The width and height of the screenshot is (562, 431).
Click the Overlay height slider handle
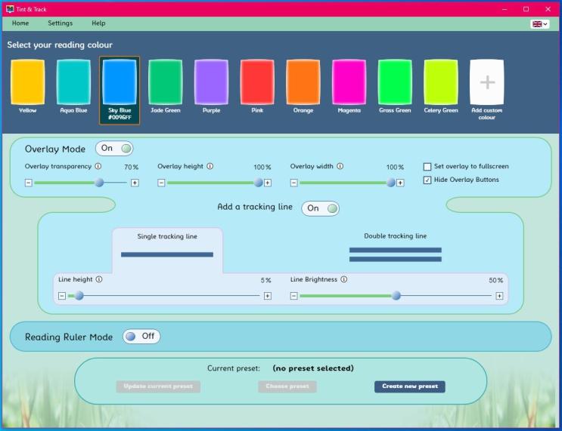[259, 183]
